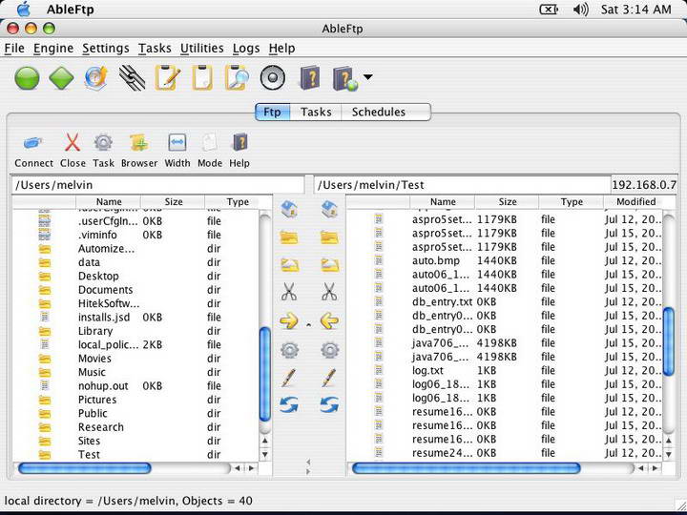Click the green circle icon in main toolbar

click(27, 78)
